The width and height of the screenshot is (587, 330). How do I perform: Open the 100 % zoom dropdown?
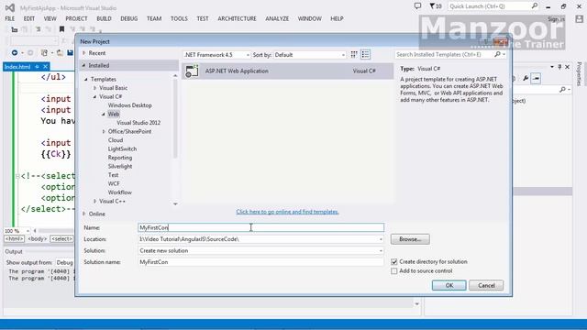pyautogui.click(x=28, y=231)
